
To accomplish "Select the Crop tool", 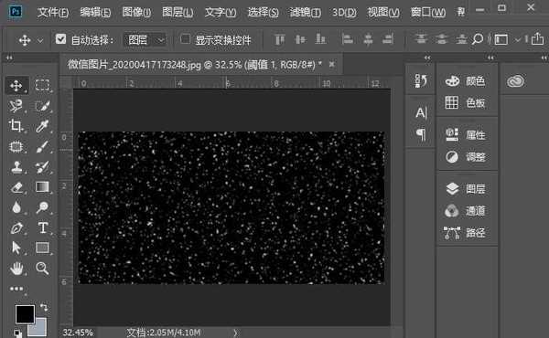I will click(16, 125).
